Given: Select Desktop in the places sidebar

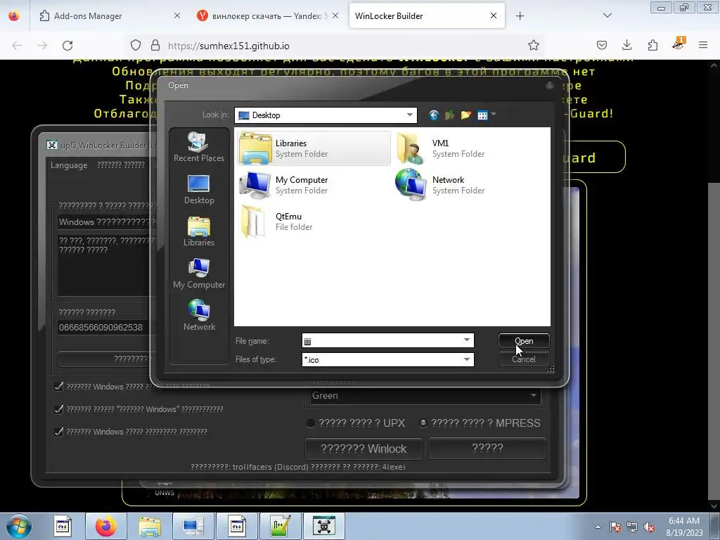Looking at the screenshot, I should (199, 189).
